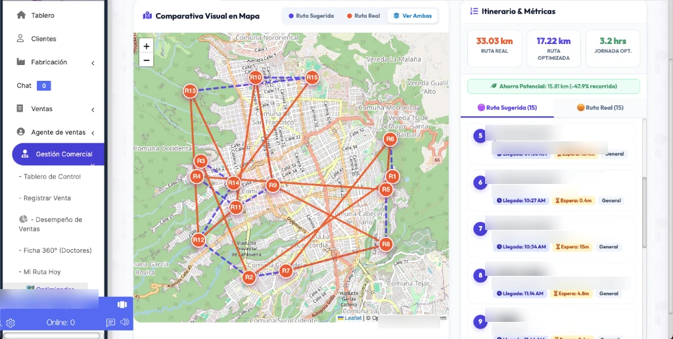Select the Agente de ventas user icon

tap(20, 132)
